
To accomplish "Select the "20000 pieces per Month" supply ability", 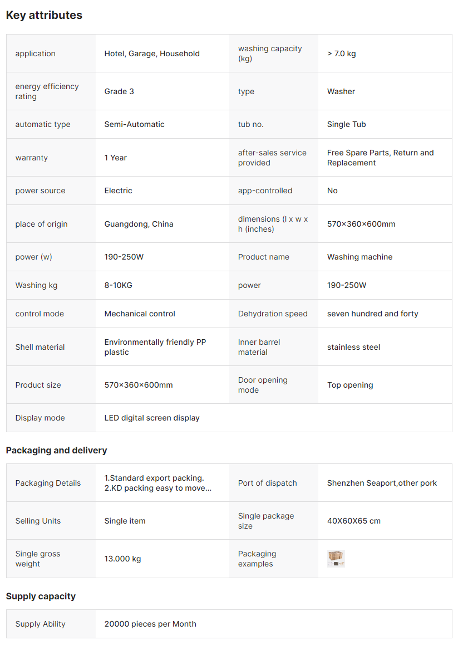I will click(150, 624).
